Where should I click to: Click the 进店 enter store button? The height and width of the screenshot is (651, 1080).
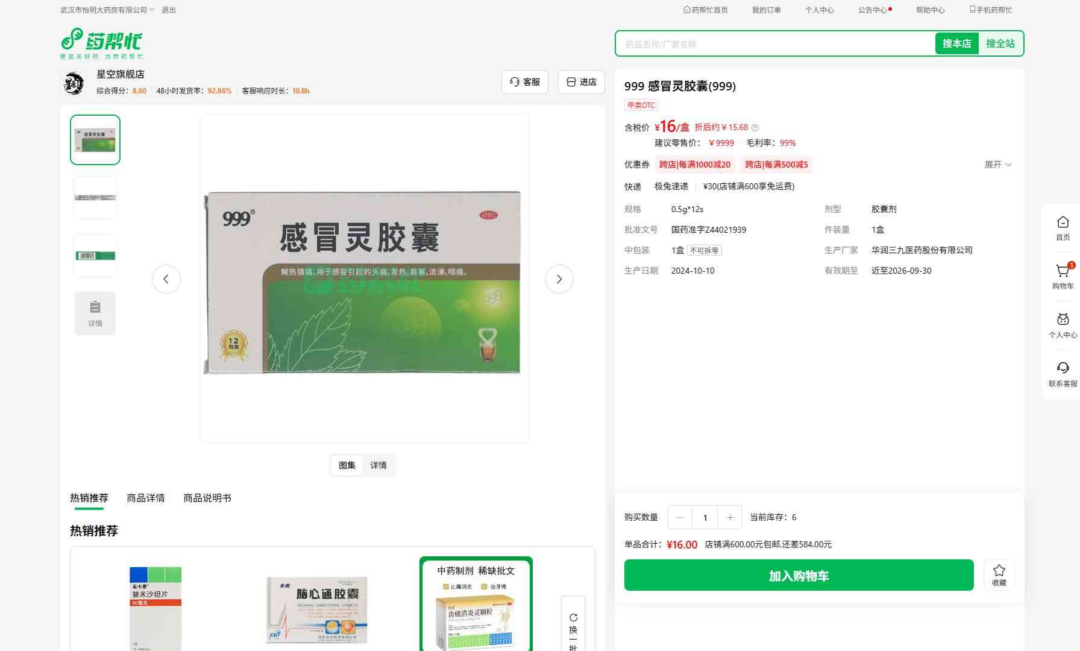coord(581,82)
